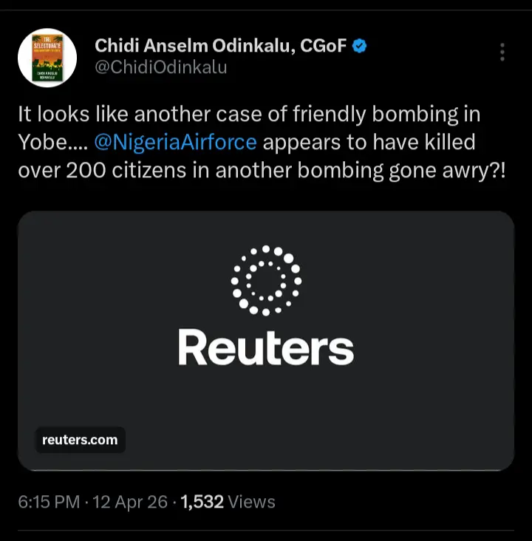Open the reuters.com domain label
The width and height of the screenshot is (532, 541).
point(80,440)
